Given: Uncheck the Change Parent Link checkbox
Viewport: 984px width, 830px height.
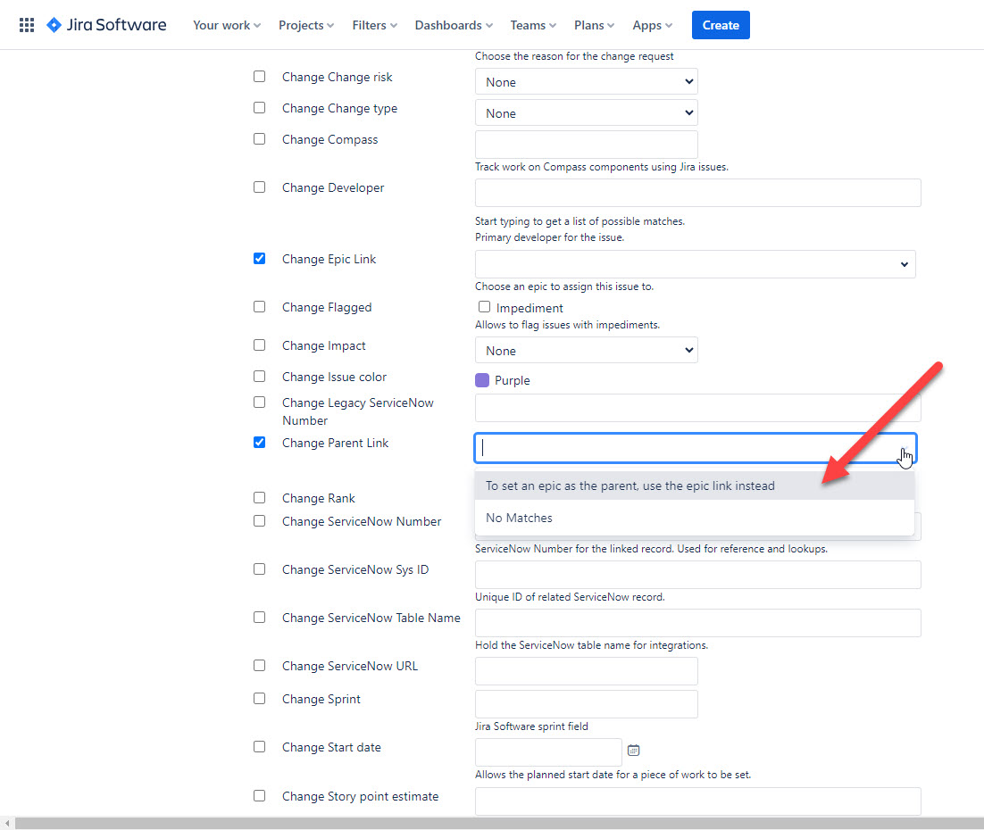Looking at the screenshot, I should click(259, 442).
